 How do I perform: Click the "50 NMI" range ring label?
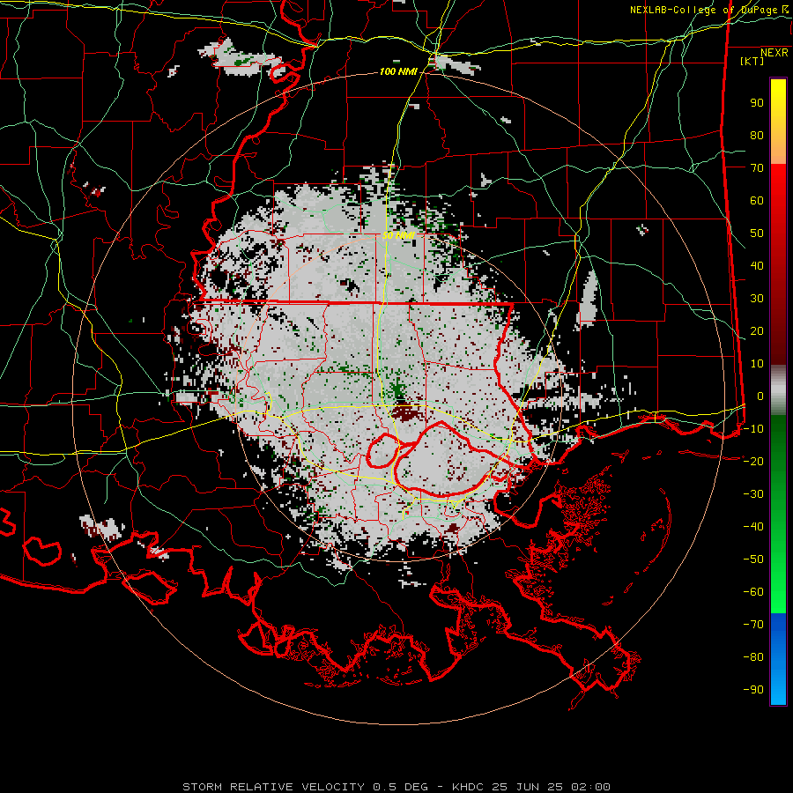[398, 235]
